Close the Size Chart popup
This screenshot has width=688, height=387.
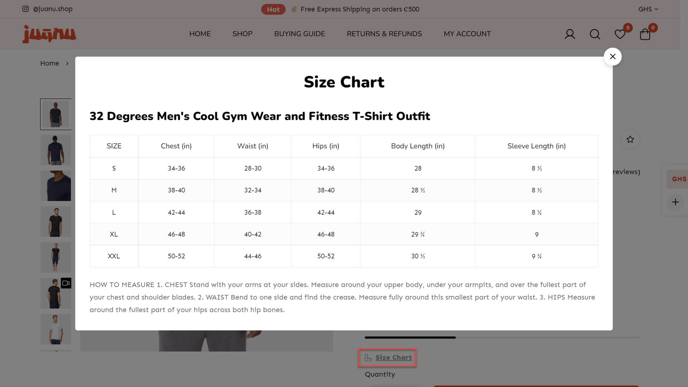(x=612, y=57)
